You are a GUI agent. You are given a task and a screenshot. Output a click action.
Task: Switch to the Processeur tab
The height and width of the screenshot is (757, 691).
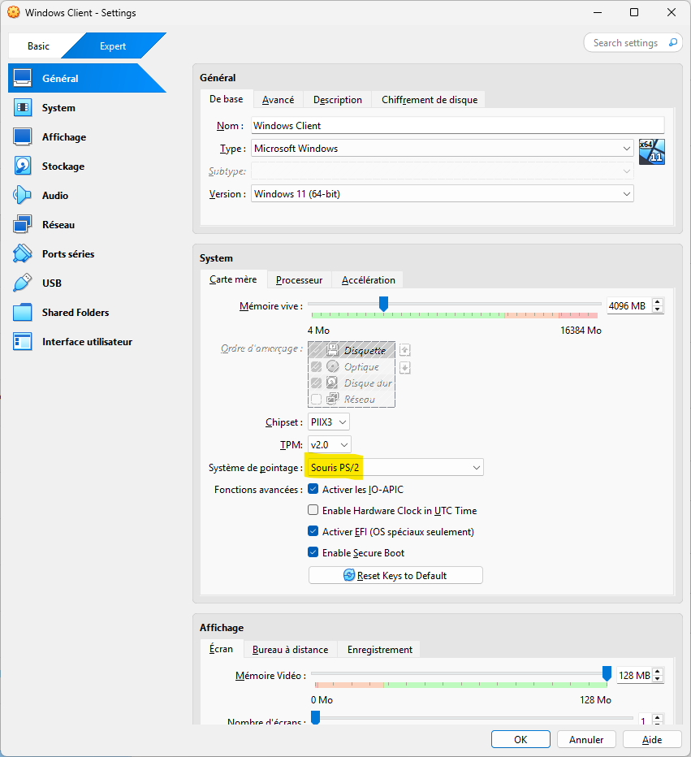click(x=299, y=280)
